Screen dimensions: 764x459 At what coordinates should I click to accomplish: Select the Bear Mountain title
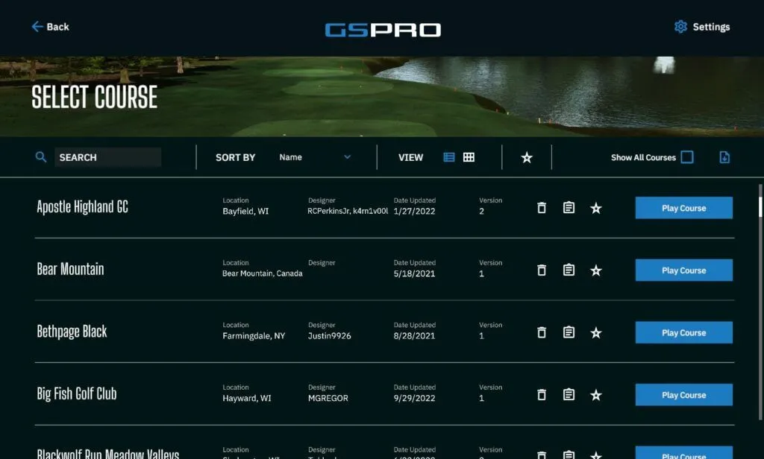(x=70, y=269)
